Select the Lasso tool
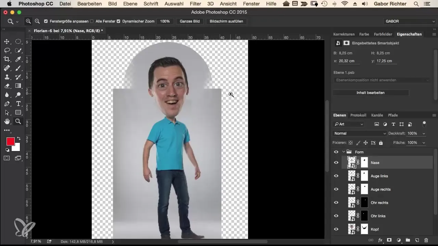The image size is (438, 246). (x=7, y=50)
